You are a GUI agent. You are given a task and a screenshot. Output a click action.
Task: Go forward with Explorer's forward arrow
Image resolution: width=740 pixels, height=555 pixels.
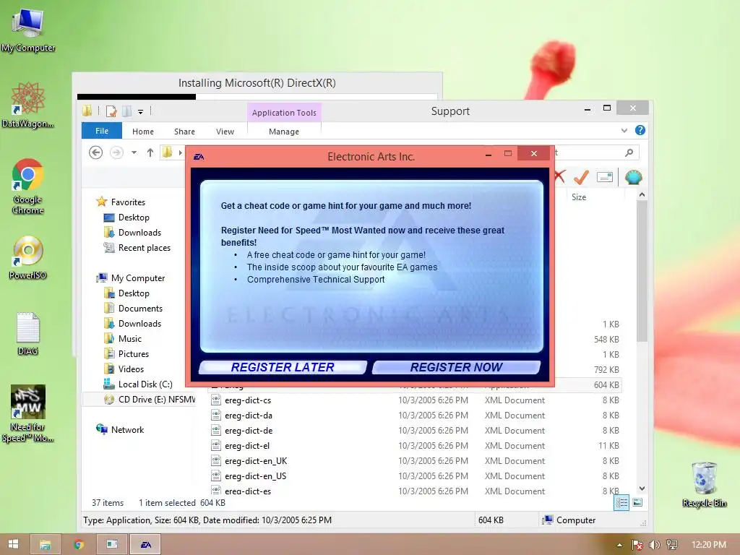coord(116,152)
